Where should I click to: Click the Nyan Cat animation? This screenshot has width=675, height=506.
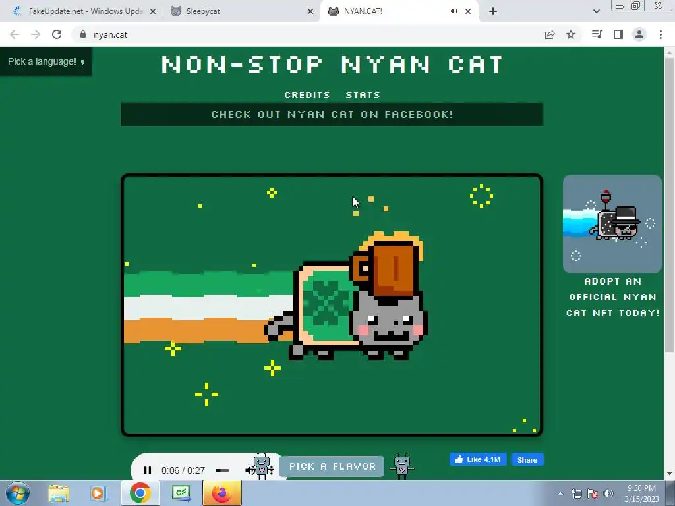pyautogui.click(x=332, y=305)
